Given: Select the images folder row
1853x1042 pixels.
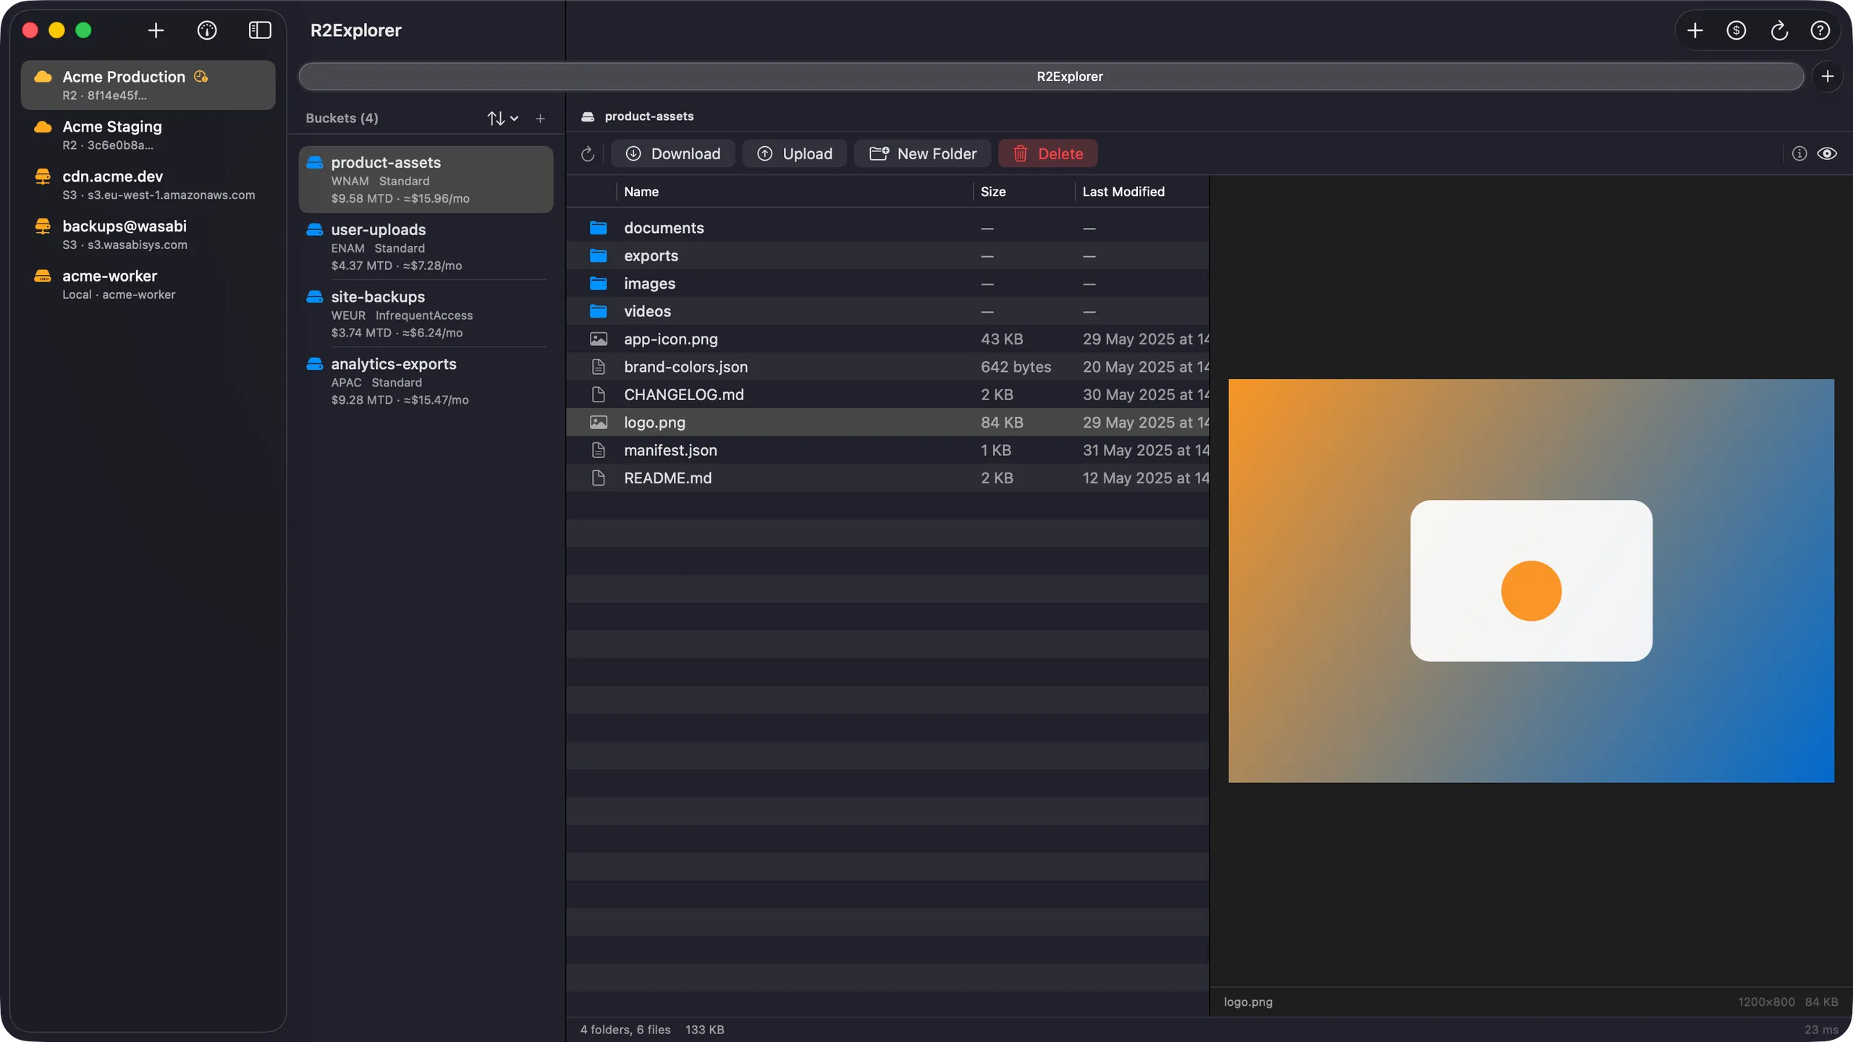Looking at the screenshot, I should (x=887, y=284).
